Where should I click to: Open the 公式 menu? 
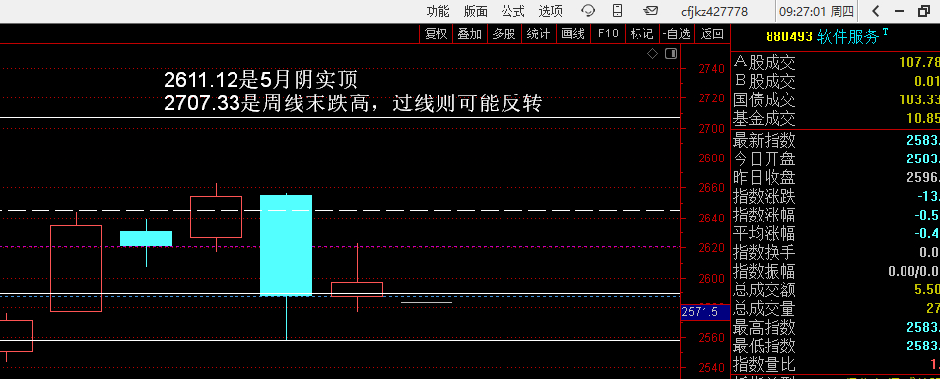pyautogui.click(x=513, y=11)
